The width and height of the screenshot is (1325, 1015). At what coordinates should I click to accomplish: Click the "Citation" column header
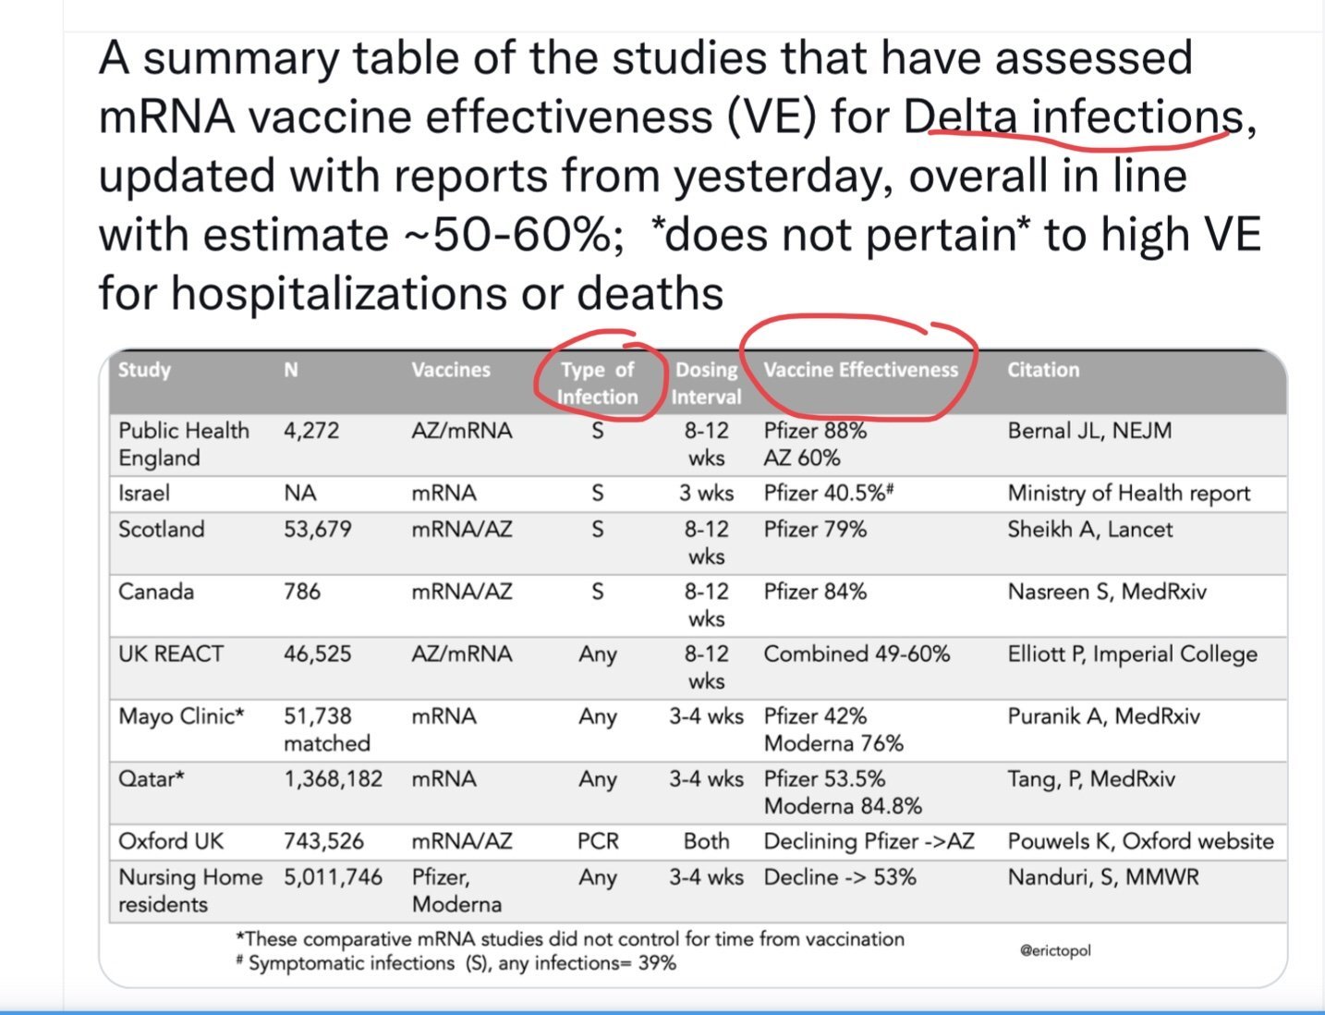click(x=1042, y=370)
